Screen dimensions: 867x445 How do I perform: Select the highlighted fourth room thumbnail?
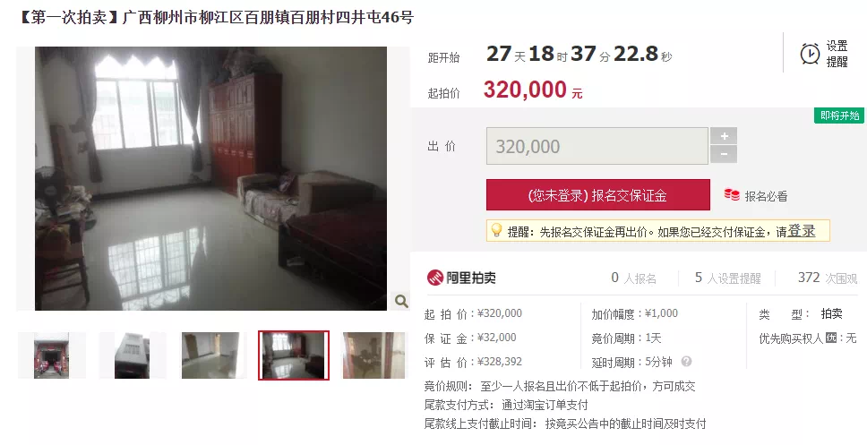pyautogui.click(x=294, y=355)
